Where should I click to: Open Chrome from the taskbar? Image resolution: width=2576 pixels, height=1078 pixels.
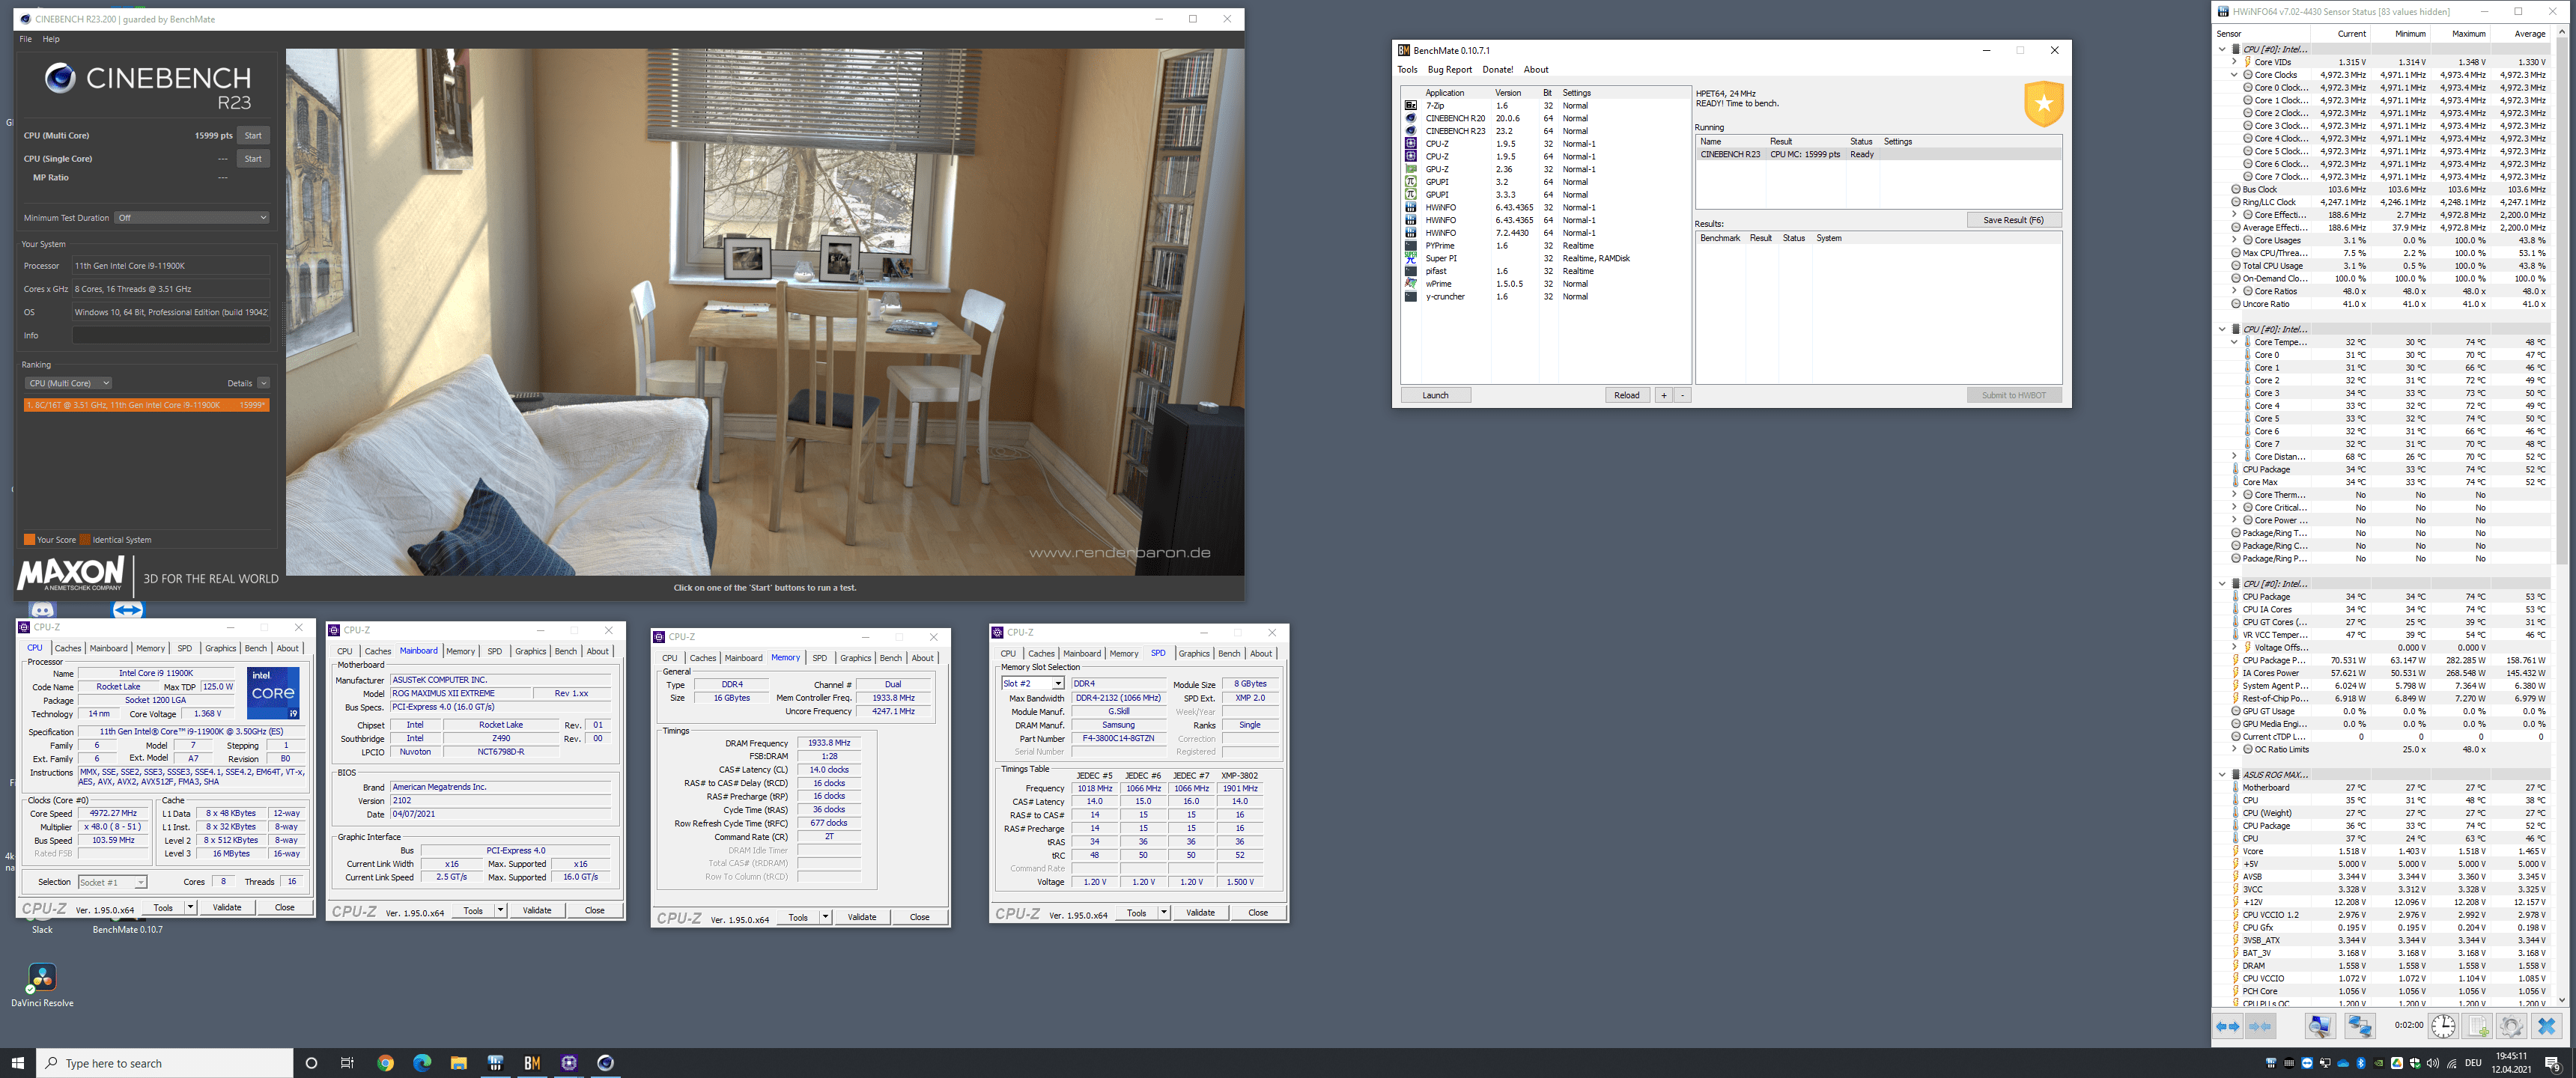click(x=385, y=1063)
